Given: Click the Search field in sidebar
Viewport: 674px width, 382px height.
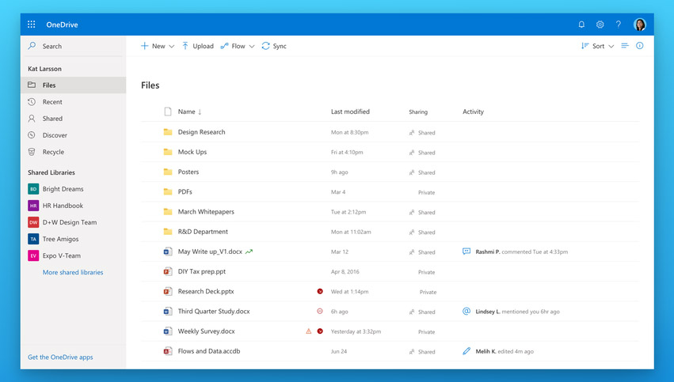Looking at the screenshot, I should click(x=73, y=46).
